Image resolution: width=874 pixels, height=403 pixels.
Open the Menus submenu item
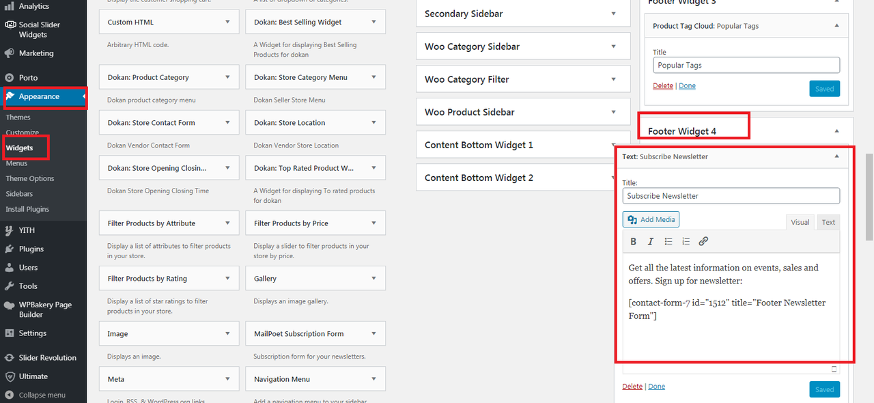tap(16, 163)
